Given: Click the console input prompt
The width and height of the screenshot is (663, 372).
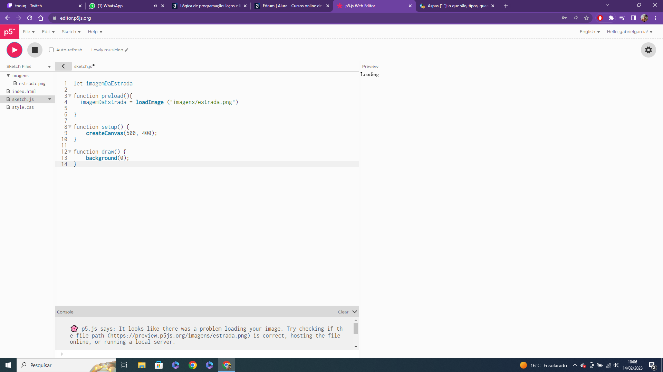Looking at the screenshot, I should click(207, 354).
